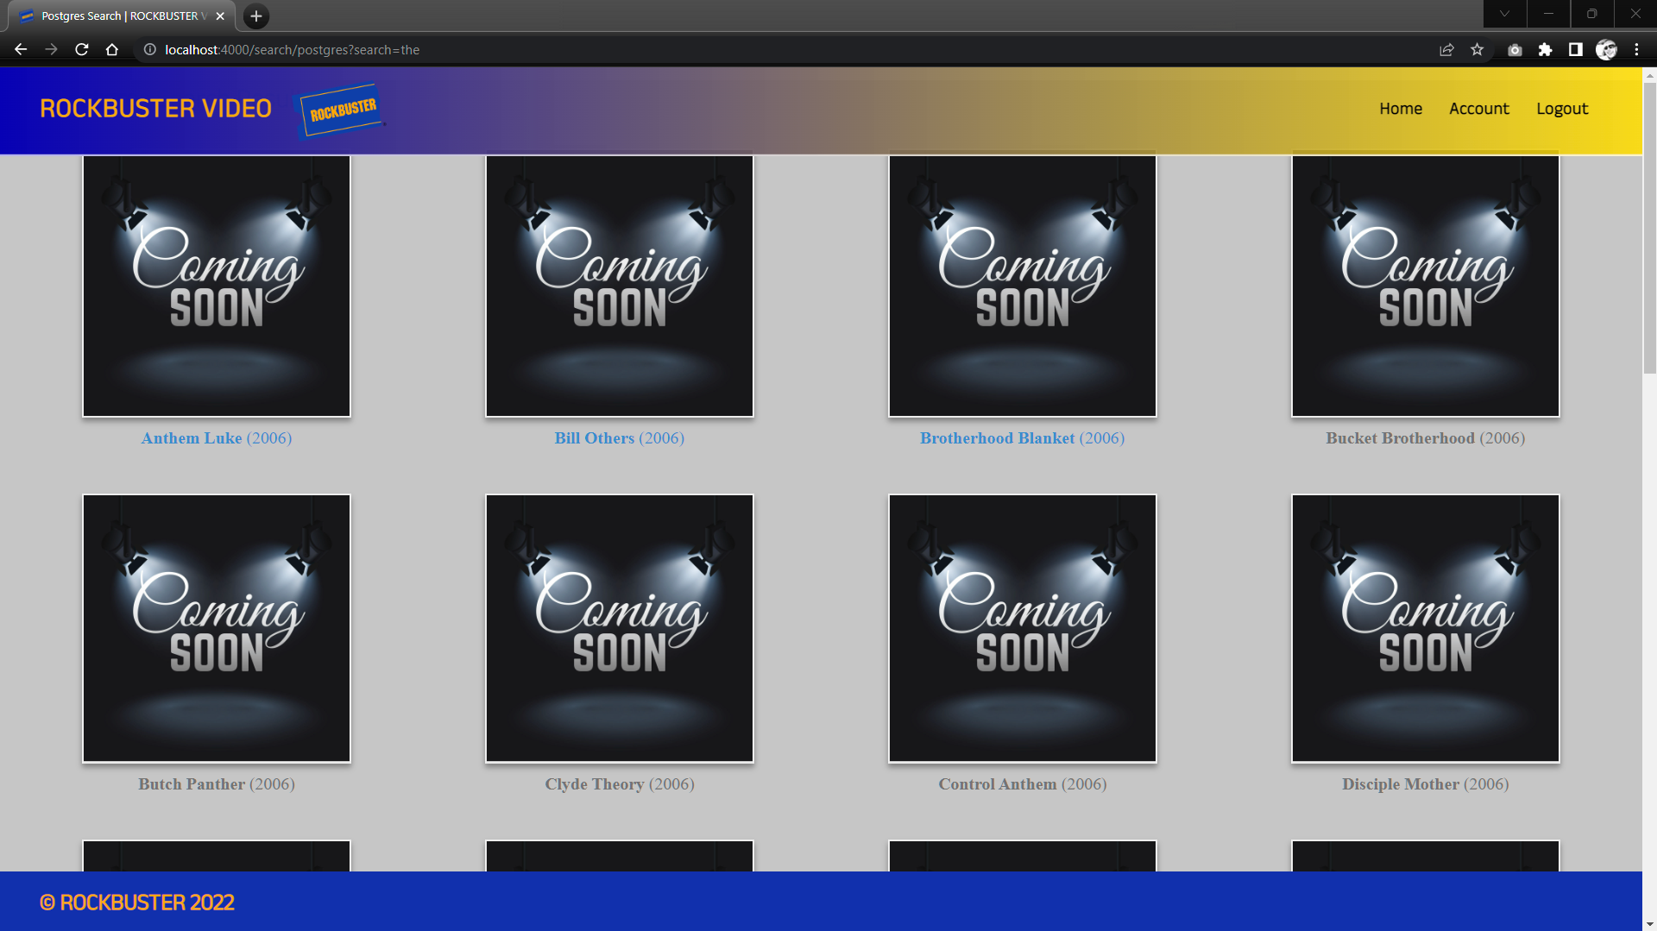Click the © ROCKBUSTER 2022 footer text

tap(137, 903)
